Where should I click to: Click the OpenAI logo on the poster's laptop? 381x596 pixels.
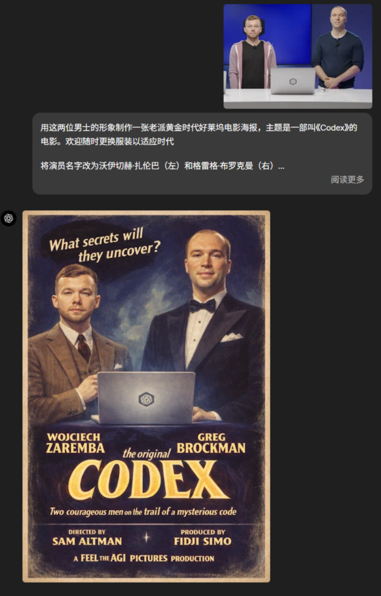pyautogui.click(x=146, y=399)
